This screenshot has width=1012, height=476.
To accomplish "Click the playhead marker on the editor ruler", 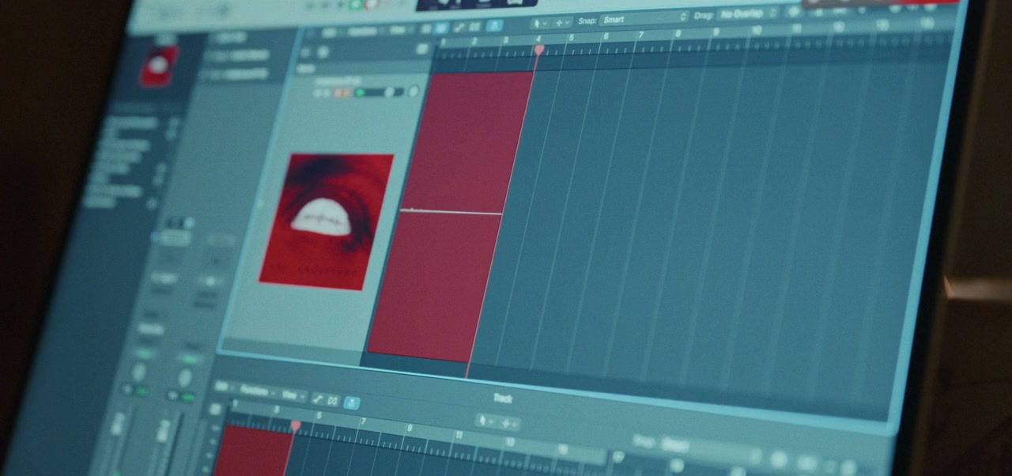I will [x=296, y=426].
